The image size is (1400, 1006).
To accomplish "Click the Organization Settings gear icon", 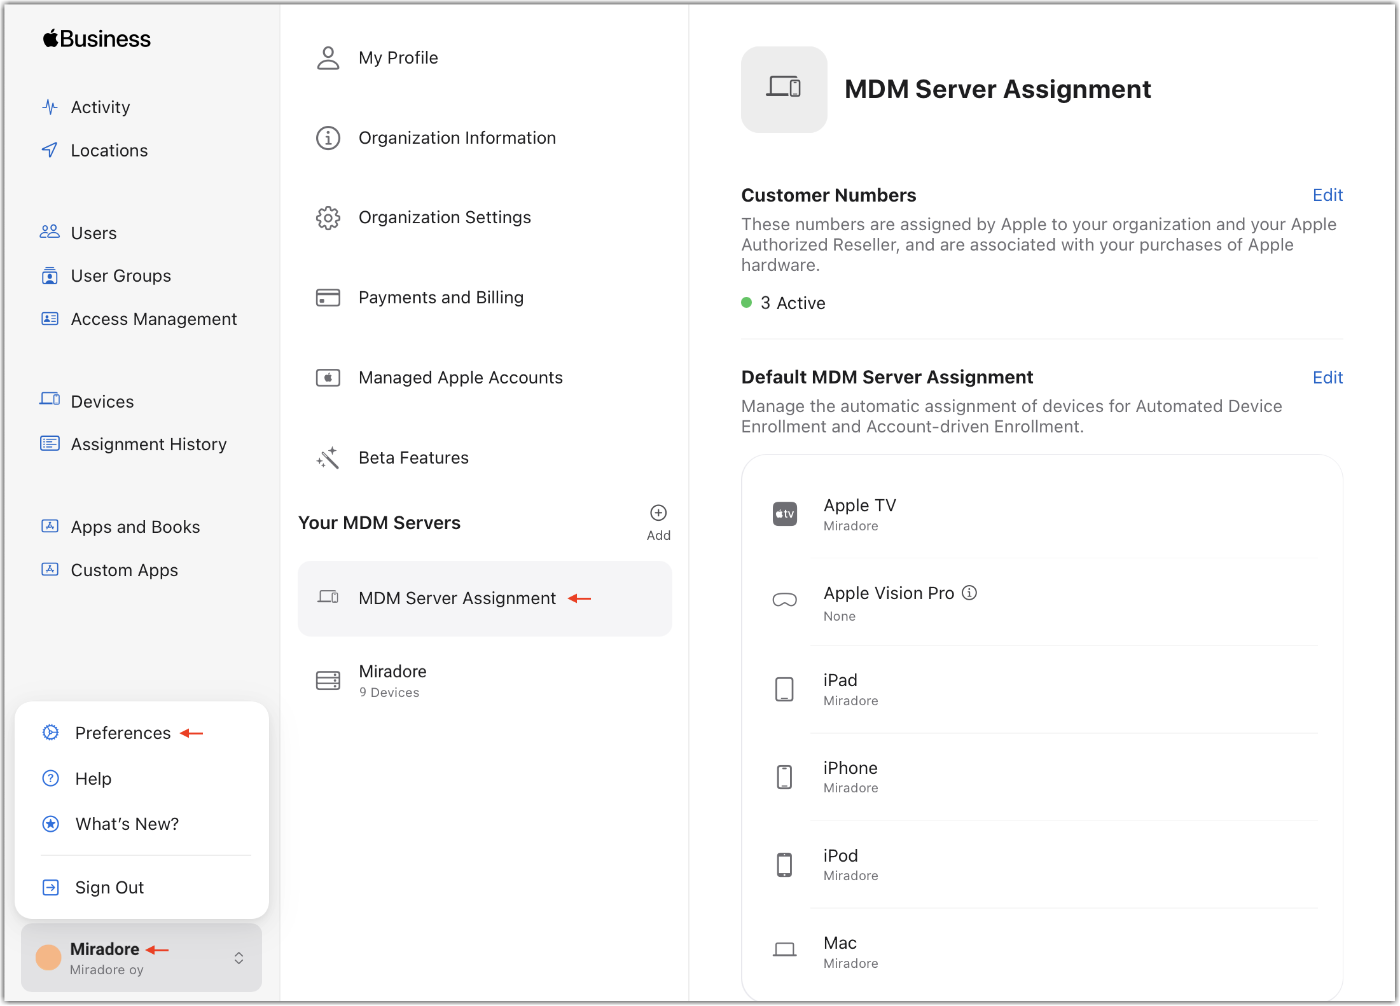I will coord(328,218).
